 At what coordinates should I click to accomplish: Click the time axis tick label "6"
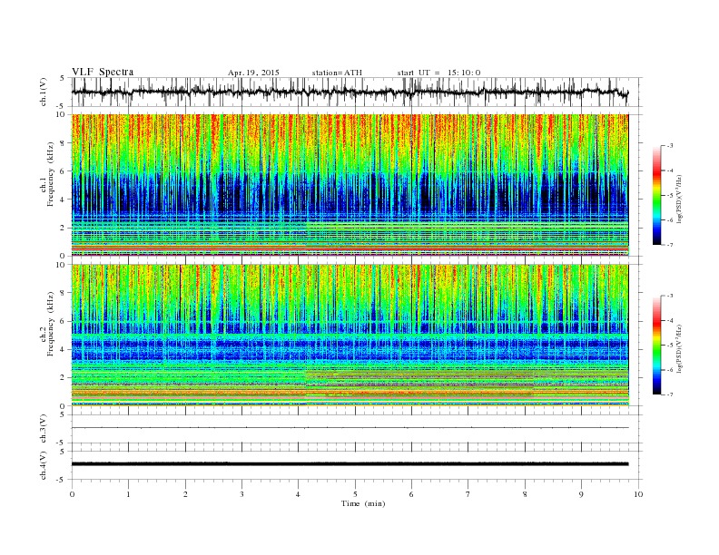pyautogui.click(x=412, y=494)
